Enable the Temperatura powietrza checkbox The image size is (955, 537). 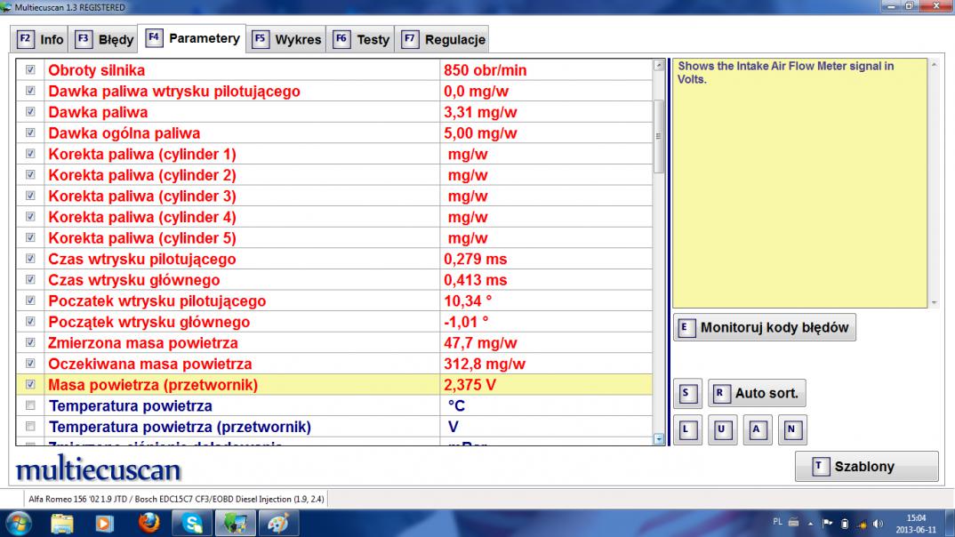pos(31,406)
